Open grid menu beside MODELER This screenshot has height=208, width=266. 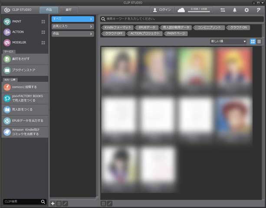pos(43,43)
